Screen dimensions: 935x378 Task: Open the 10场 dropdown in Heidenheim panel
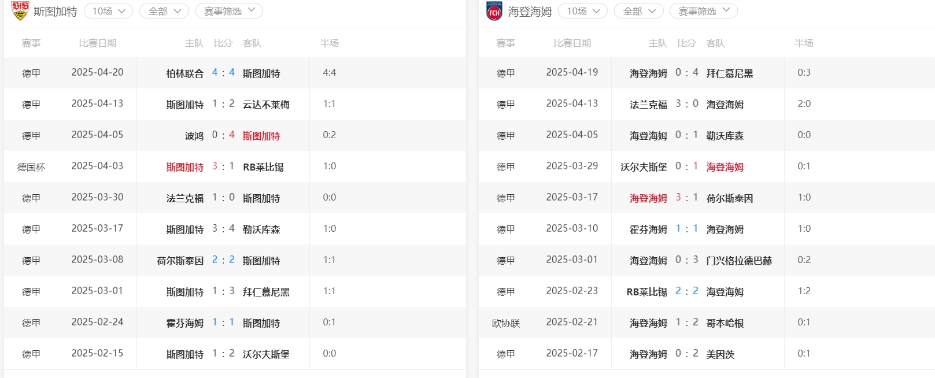pos(583,11)
